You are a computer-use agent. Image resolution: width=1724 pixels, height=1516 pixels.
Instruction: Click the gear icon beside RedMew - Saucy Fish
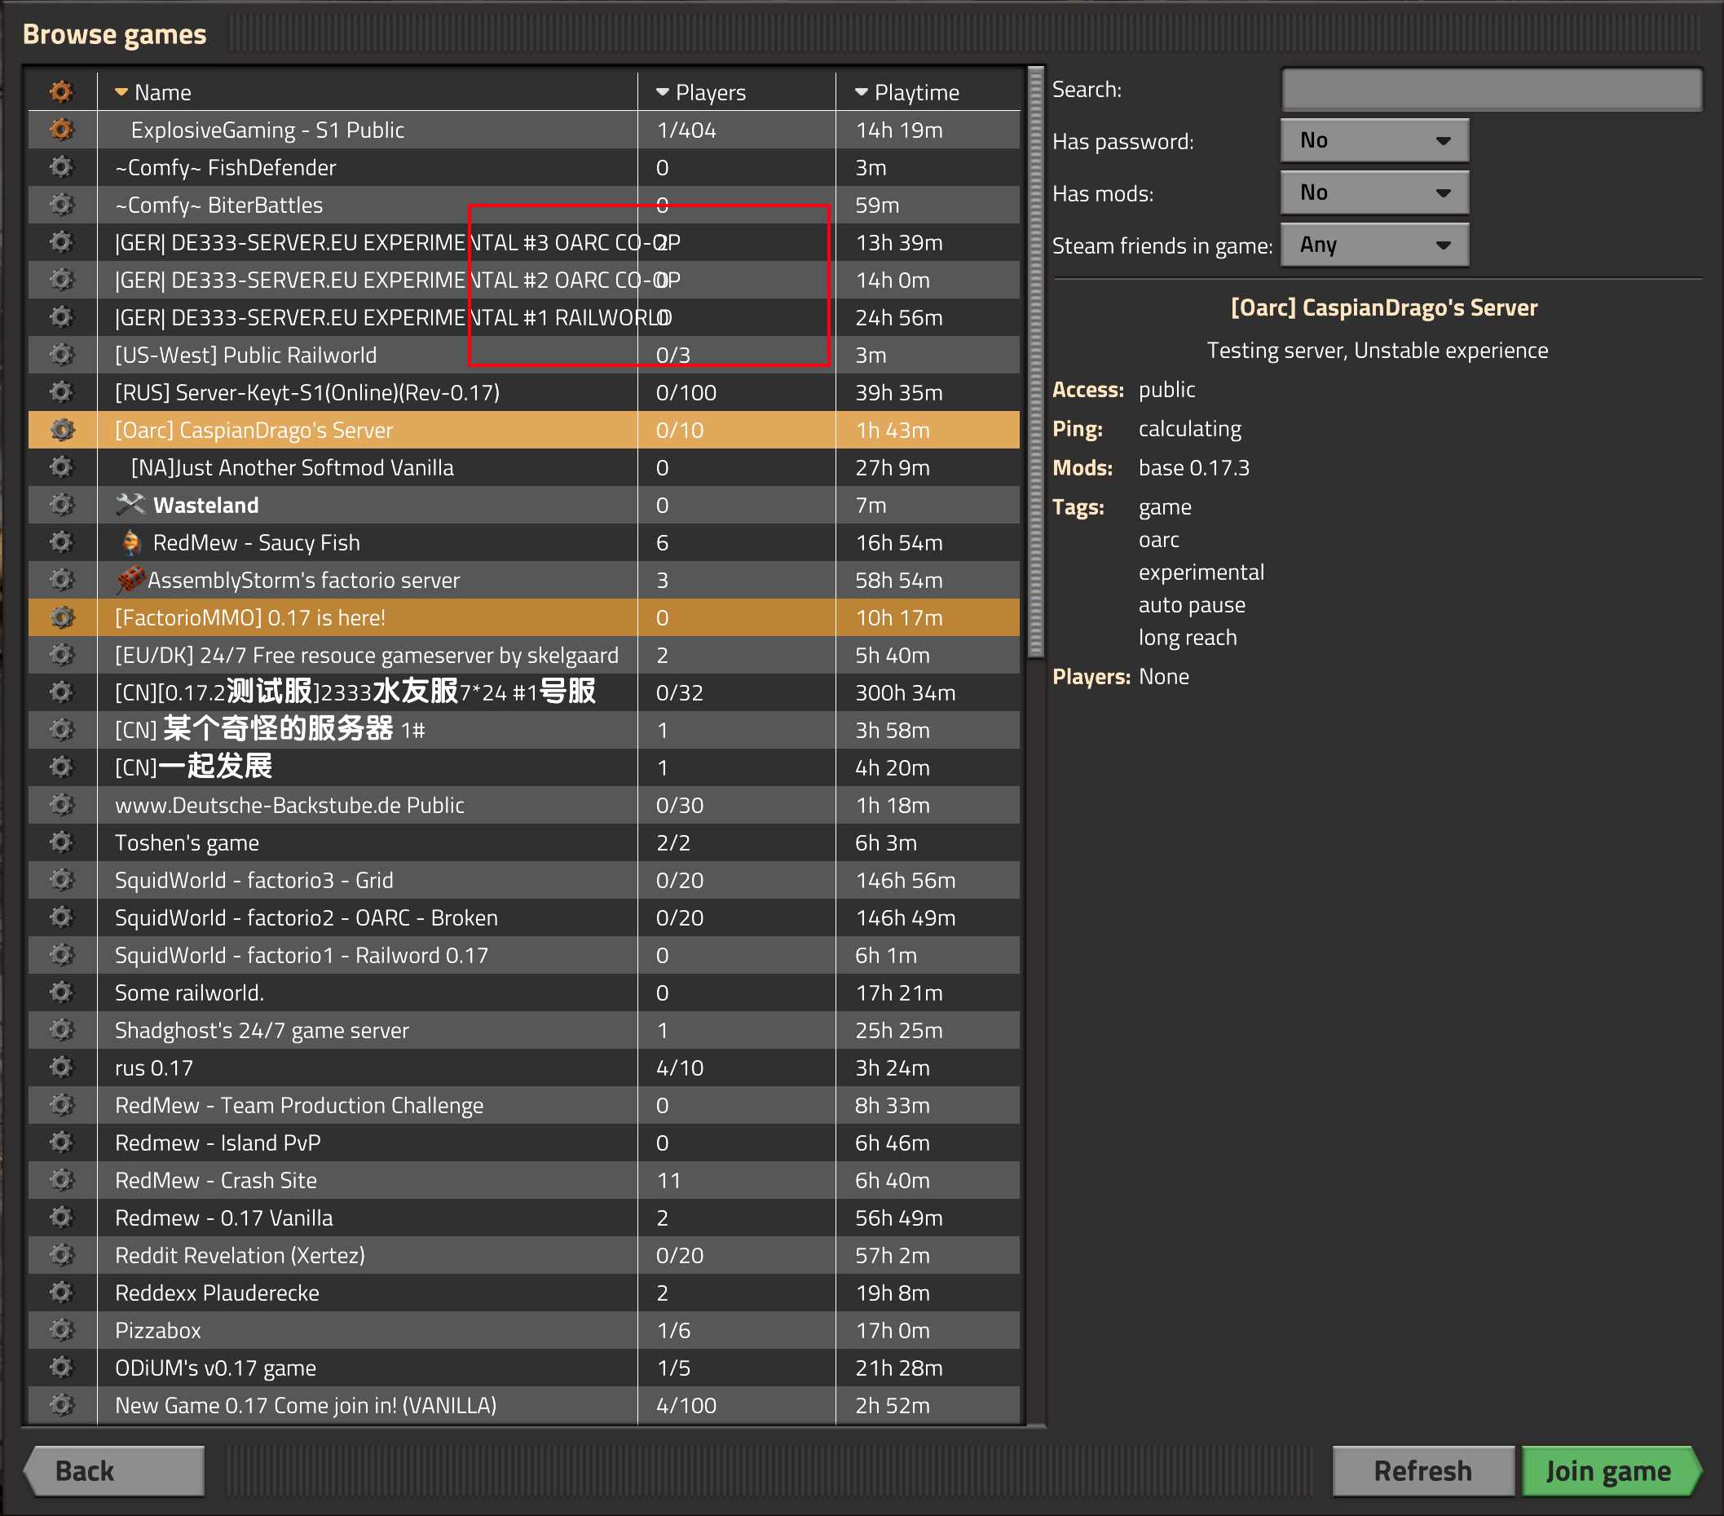tap(62, 542)
